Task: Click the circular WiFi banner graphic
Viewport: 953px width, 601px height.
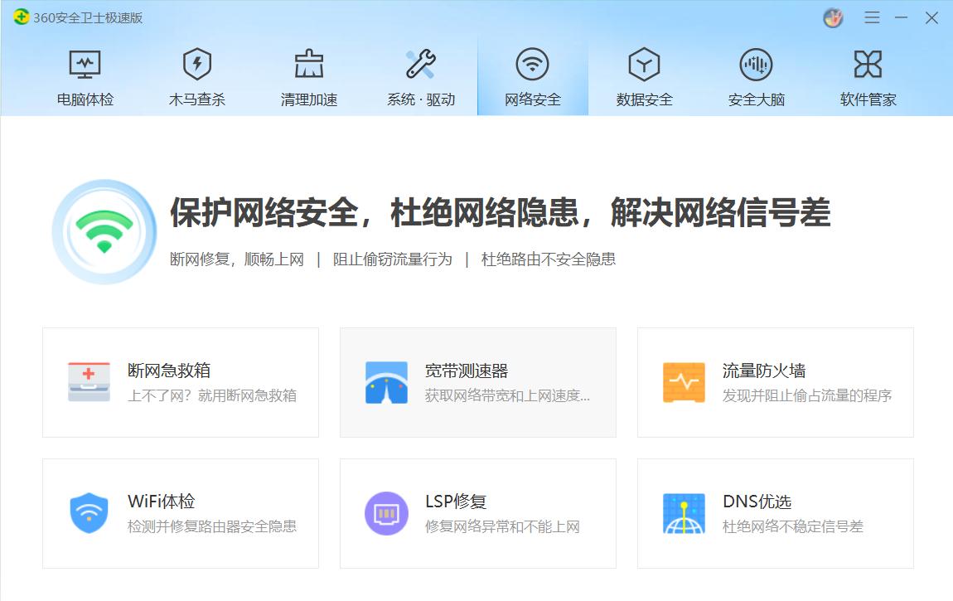Action: tap(103, 231)
